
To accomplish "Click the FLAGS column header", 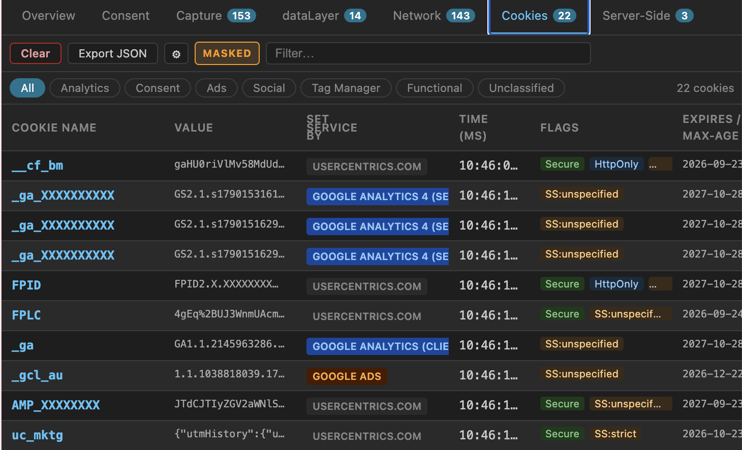I will [560, 127].
